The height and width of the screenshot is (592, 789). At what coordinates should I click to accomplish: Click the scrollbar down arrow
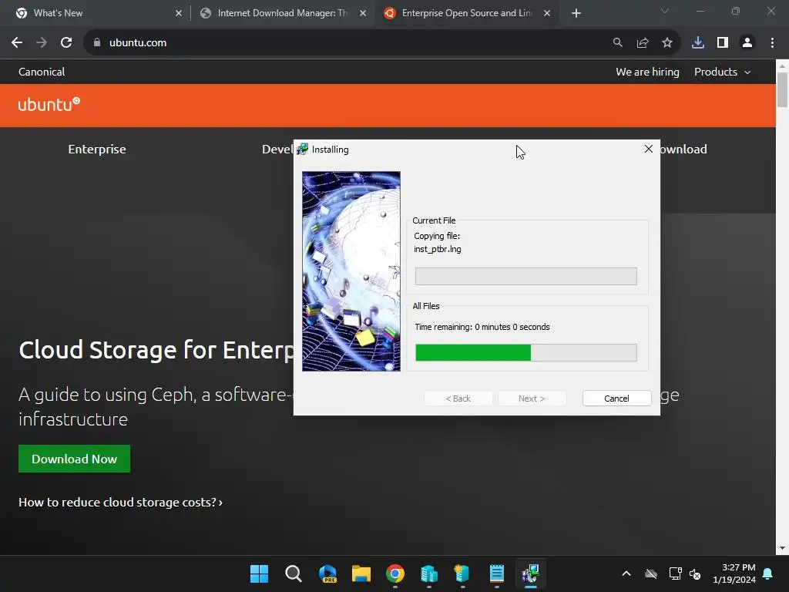click(782, 548)
